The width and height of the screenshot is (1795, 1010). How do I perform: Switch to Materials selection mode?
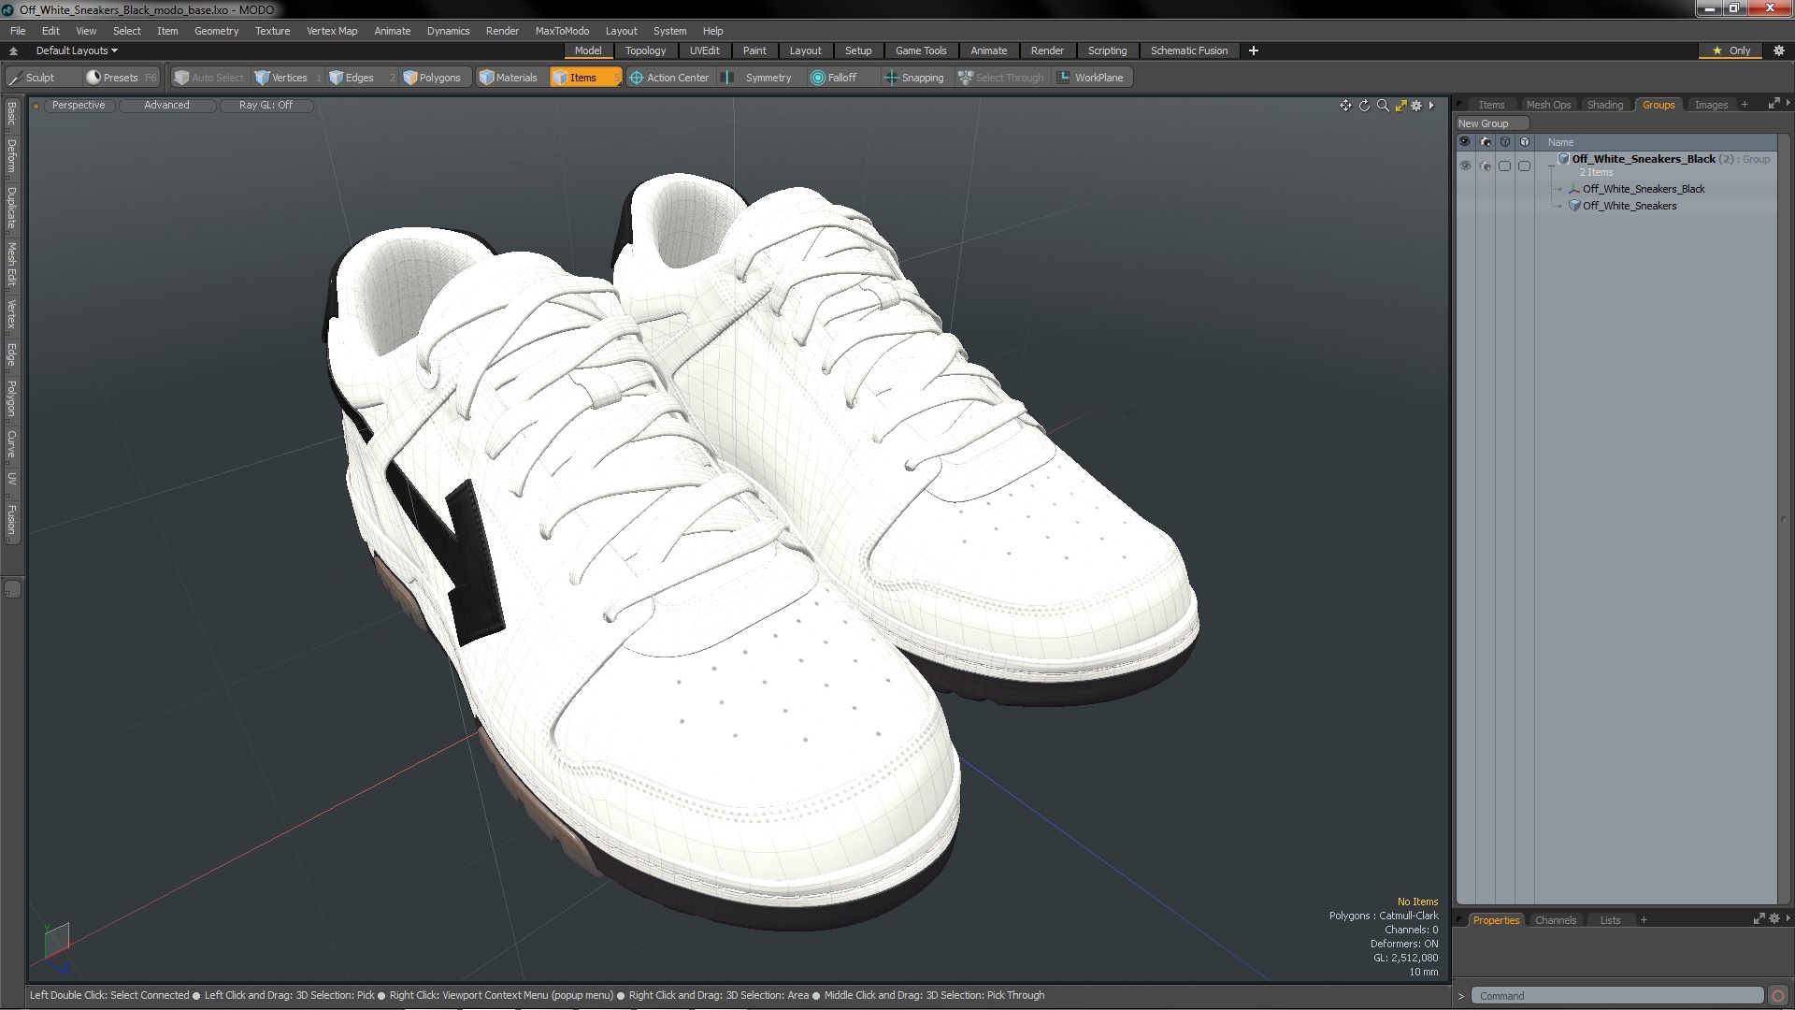pos(509,78)
